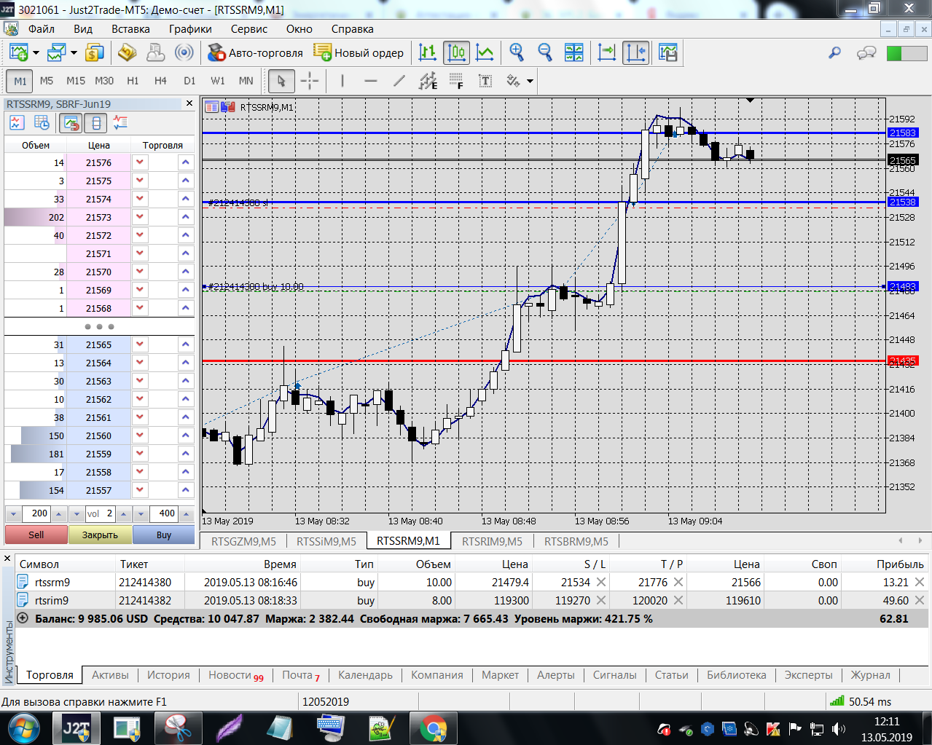This screenshot has height=745, width=932.
Task: Toggle chart shift from right border
Action: (x=635, y=52)
